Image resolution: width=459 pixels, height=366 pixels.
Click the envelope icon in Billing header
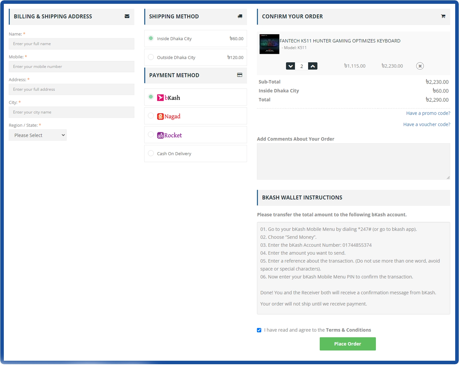click(127, 16)
